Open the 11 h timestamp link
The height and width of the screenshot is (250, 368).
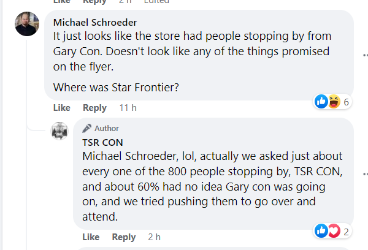[x=128, y=108]
